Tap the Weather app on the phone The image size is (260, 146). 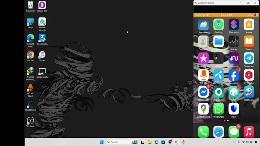tap(203, 24)
